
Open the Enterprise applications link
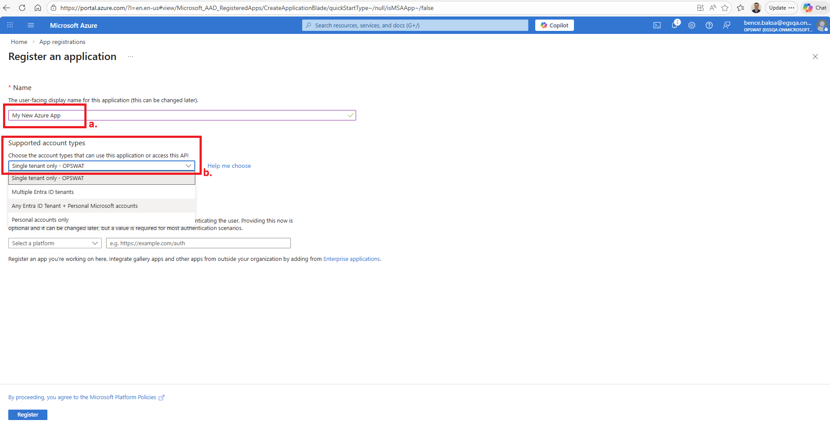pyautogui.click(x=351, y=259)
